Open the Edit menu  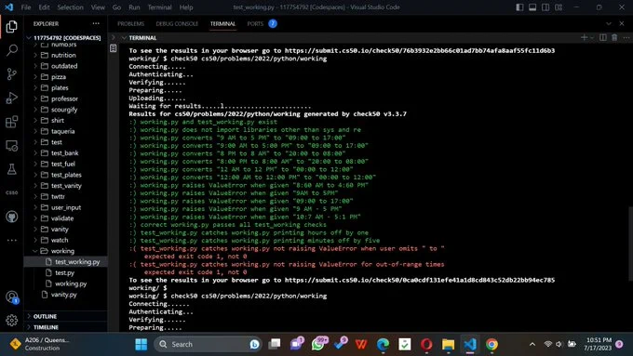44,7
